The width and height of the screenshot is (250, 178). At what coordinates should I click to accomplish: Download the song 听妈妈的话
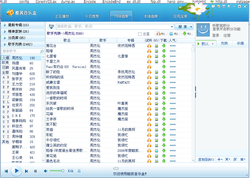164,77
